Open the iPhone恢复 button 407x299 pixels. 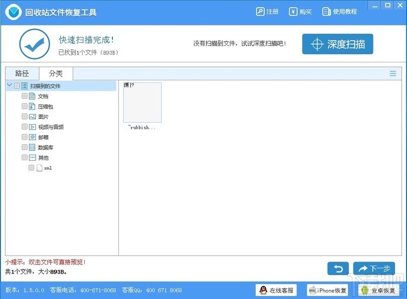pos(327,290)
